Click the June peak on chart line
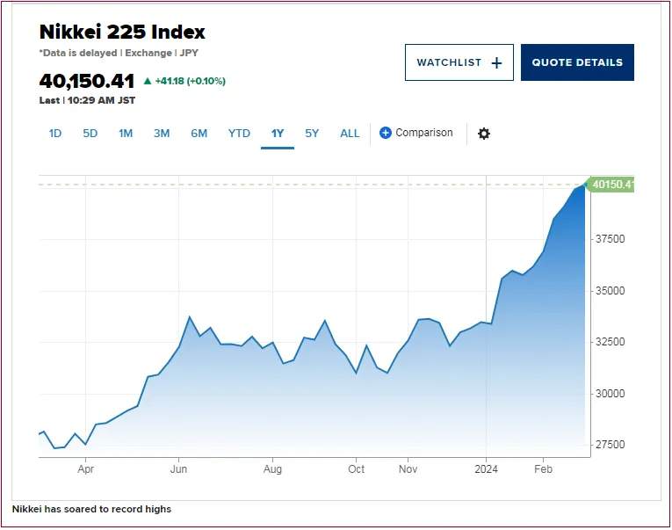The width and height of the screenshot is (672, 530). [189, 317]
